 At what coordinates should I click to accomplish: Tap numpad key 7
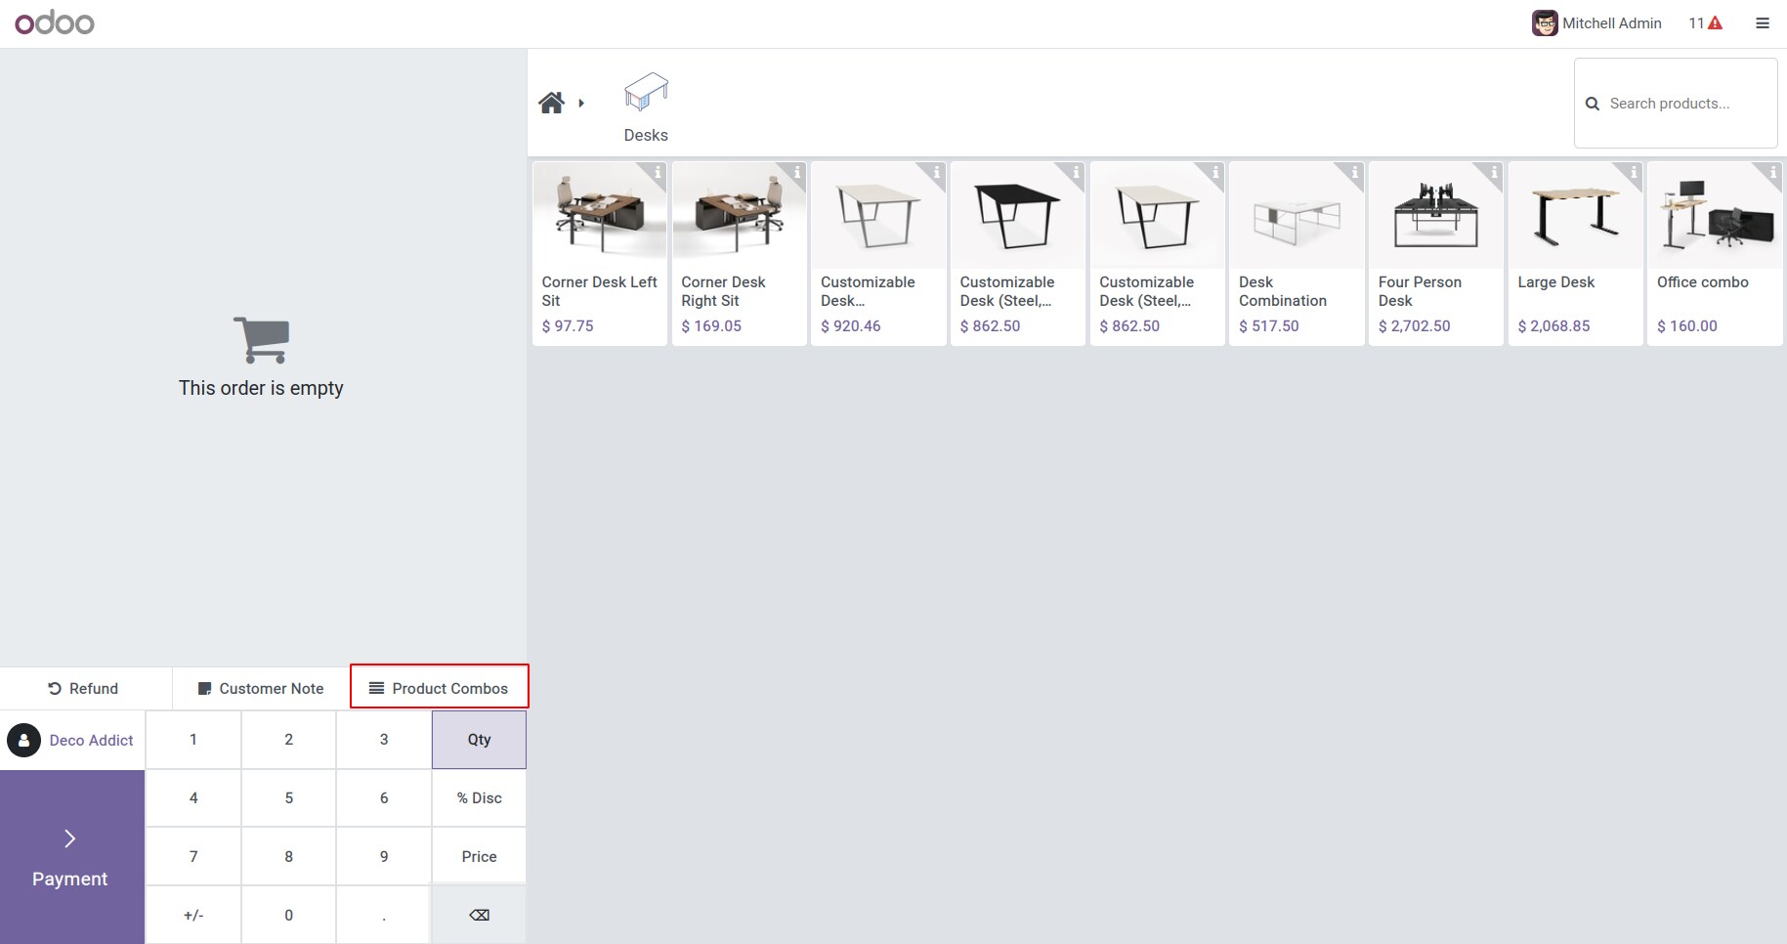[193, 857]
